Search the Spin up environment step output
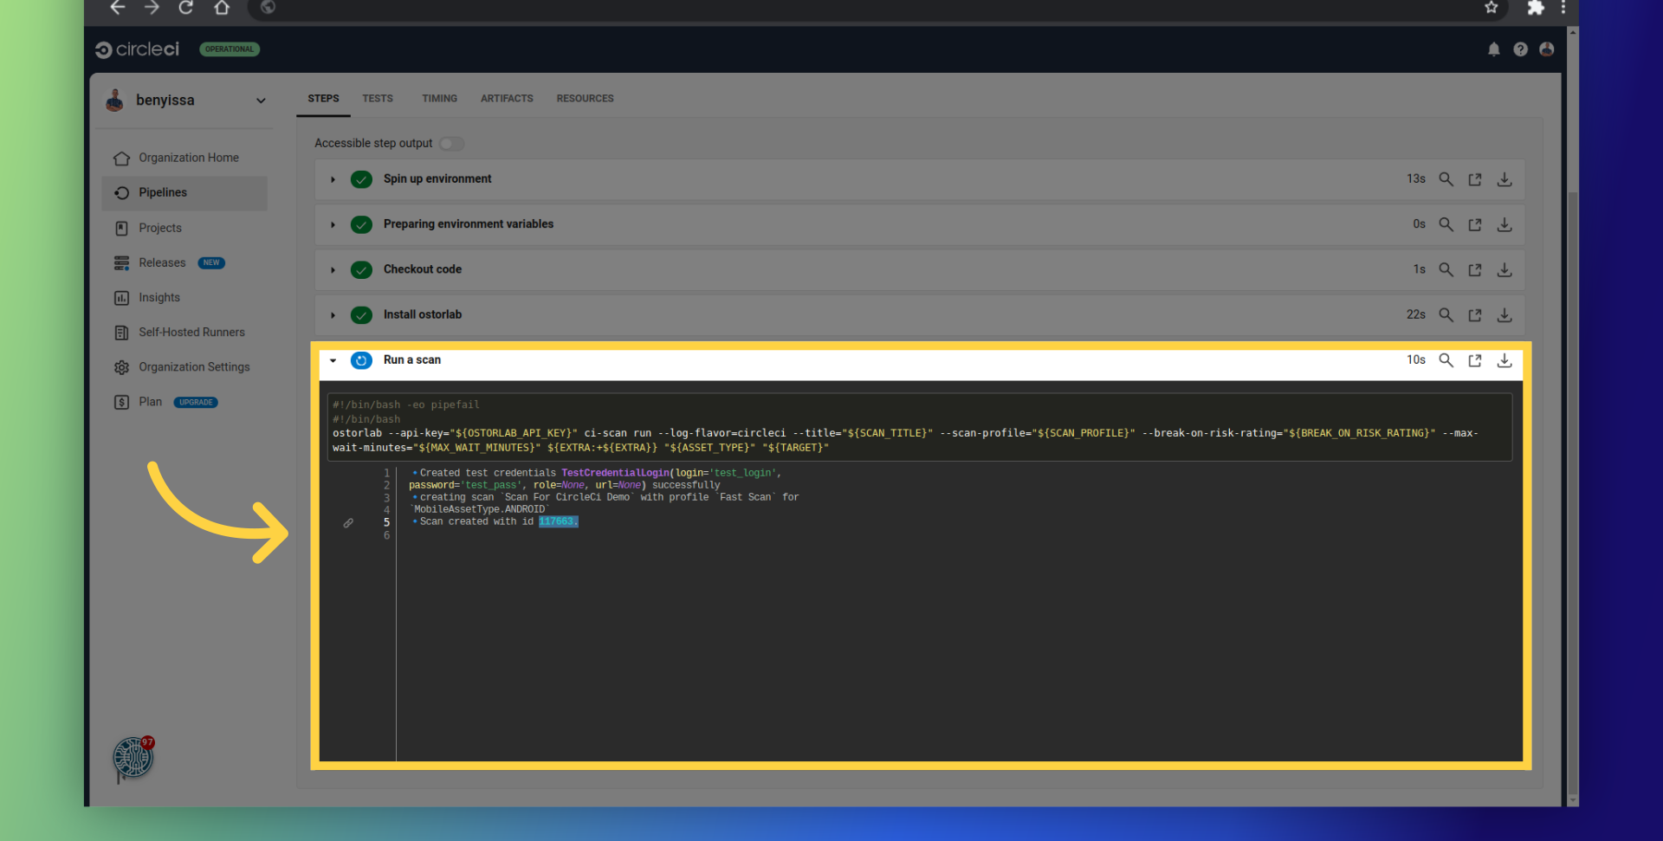The height and width of the screenshot is (841, 1663). (x=1446, y=179)
